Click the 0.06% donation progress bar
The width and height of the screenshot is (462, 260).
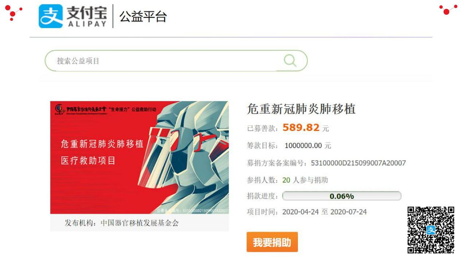tap(342, 196)
